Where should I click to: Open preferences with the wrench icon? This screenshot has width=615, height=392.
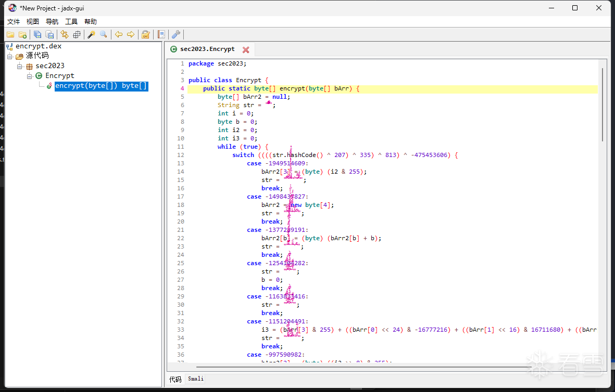tap(176, 34)
